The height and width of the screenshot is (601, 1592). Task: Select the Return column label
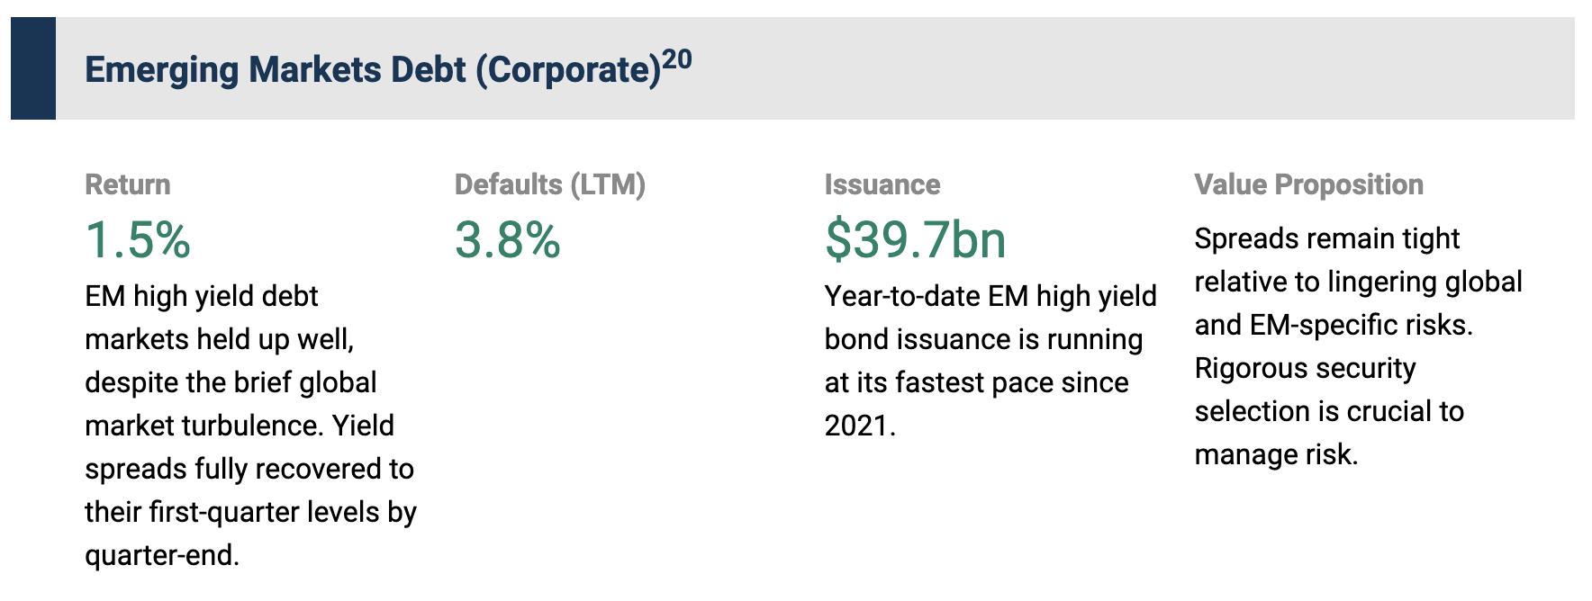pos(127,184)
